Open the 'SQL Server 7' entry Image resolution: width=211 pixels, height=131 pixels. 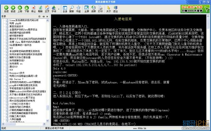[x=16, y=79]
